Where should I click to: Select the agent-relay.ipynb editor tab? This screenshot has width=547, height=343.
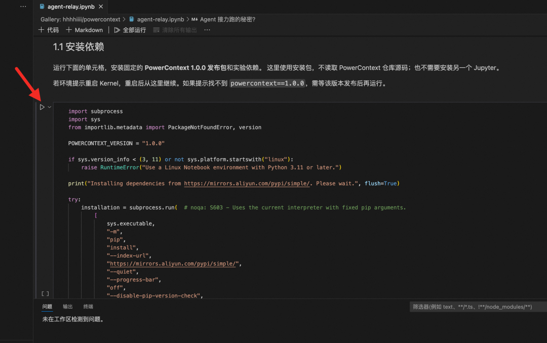tap(71, 7)
